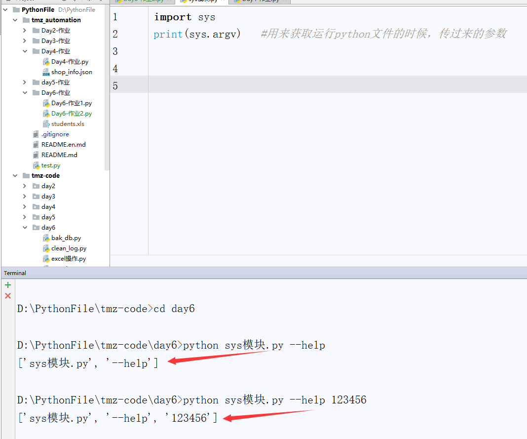Click the excel操作.py Python file icon
The width and height of the screenshot is (527, 439).
point(46,259)
